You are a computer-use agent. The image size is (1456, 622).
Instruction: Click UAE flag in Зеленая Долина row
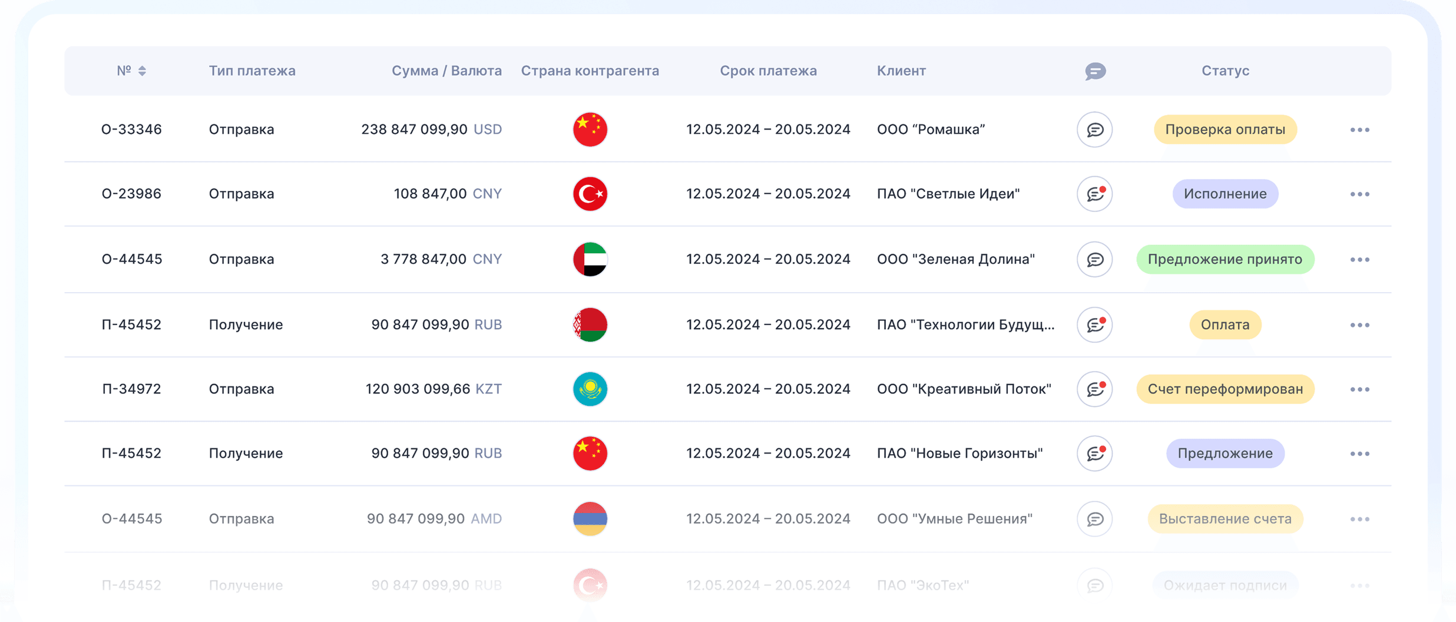tap(590, 259)
